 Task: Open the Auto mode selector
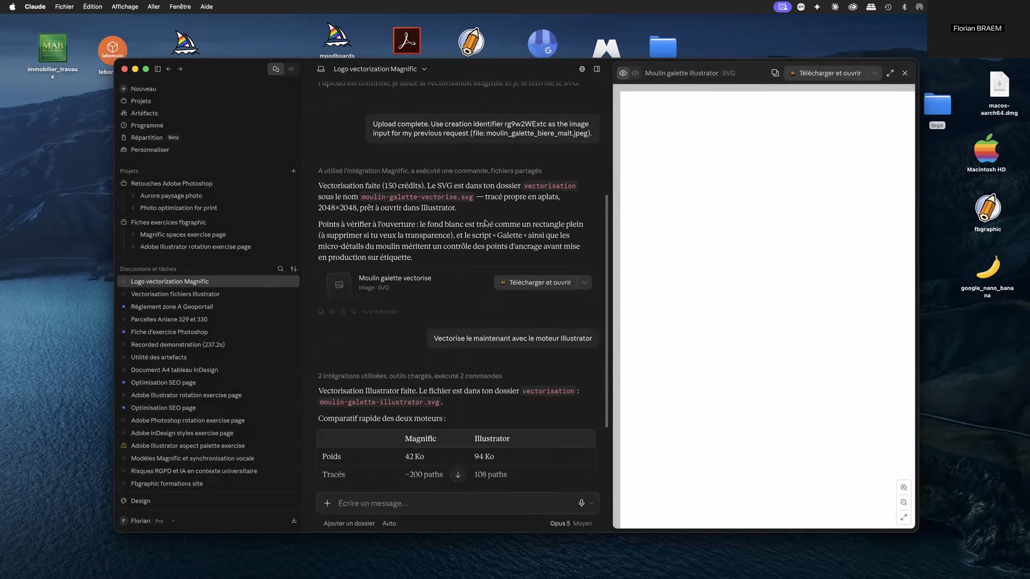coord(389,524)
